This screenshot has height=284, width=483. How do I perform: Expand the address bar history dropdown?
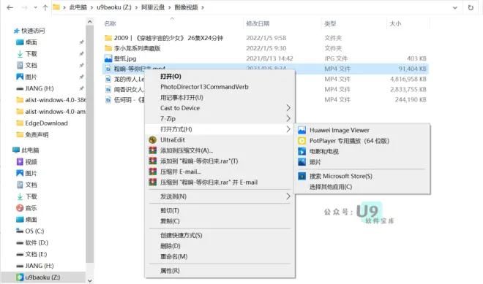454,8
